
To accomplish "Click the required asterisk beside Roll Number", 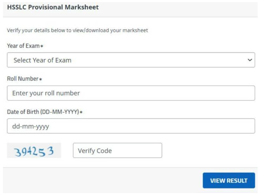I will (x=41, y=79).
